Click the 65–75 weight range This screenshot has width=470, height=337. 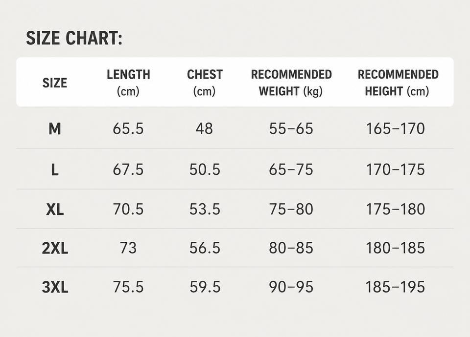point(291,170)
